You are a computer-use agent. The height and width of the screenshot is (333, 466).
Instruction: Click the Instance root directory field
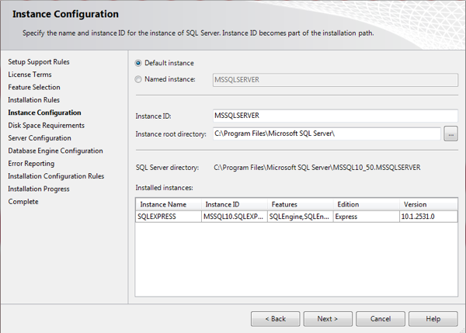[327, 134]
